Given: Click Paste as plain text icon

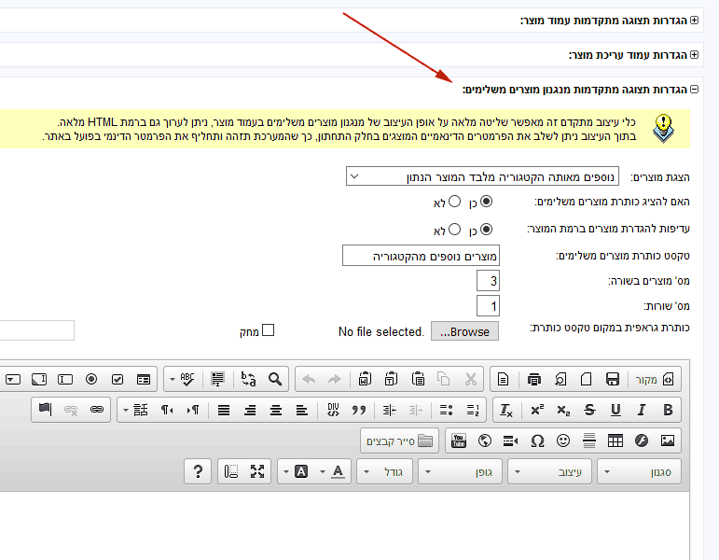Looking at the screenshot, I should pyautogui.click(x=391, y=379).
